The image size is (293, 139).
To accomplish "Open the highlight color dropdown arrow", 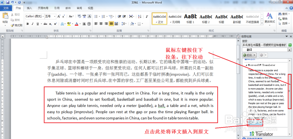I will pos(72,24).
